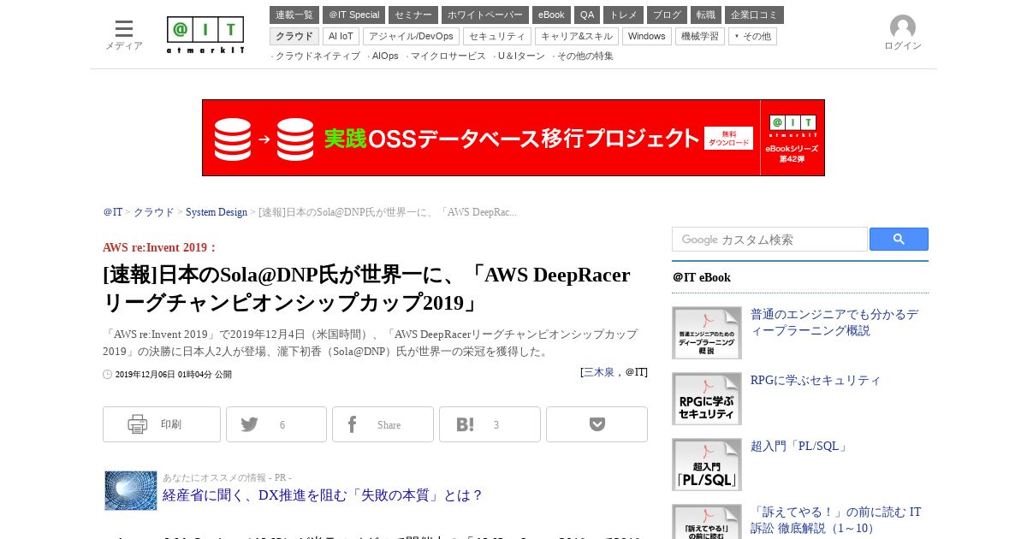This screenshot has height=539, width=1027.
Task: Select the AI IoT category tab
Action: point(341,36)
